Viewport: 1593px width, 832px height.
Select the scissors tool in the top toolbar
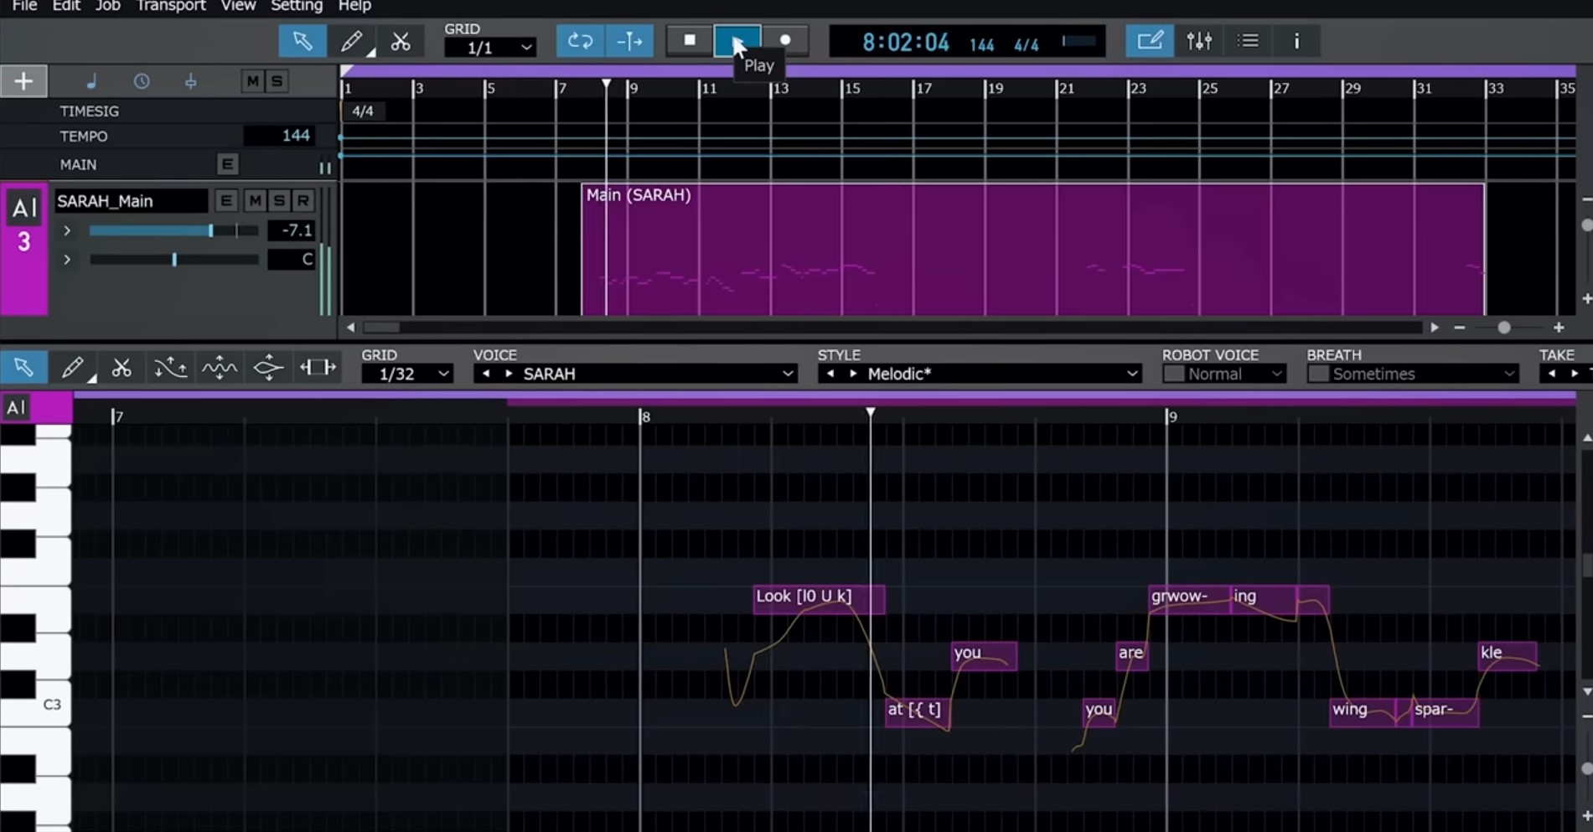[401, 41]
